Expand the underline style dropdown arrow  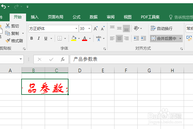point(51,38)
